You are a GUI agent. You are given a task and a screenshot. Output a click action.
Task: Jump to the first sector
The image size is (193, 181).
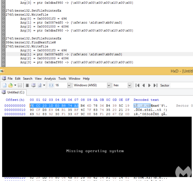point(137,85)
